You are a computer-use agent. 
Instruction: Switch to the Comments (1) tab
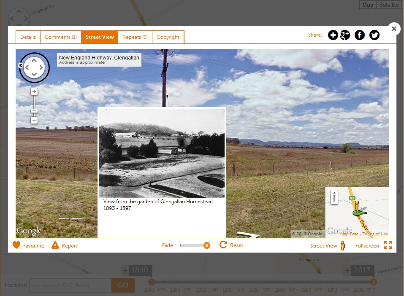tap(61, 37)
